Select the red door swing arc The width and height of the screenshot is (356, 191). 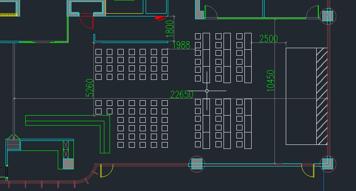point(86,21)
